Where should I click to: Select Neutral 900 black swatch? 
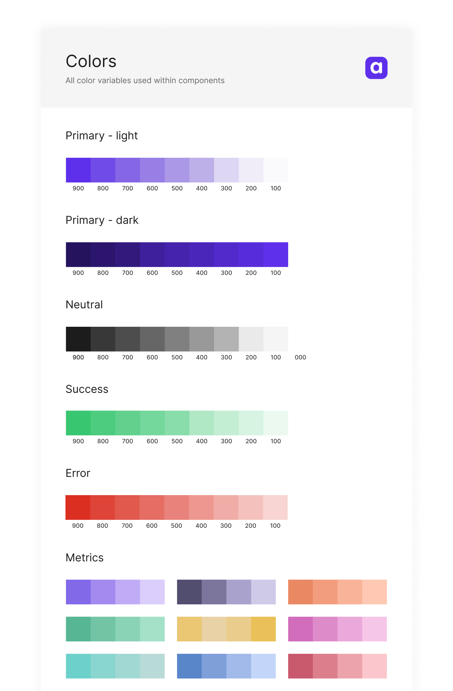pos(78,339)
